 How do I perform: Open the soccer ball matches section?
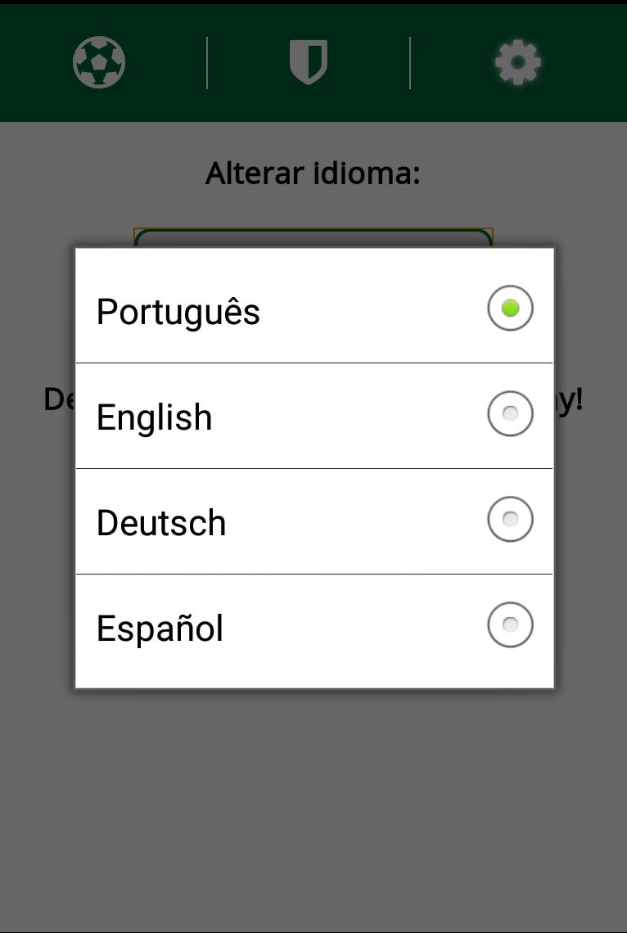(99, 62)
